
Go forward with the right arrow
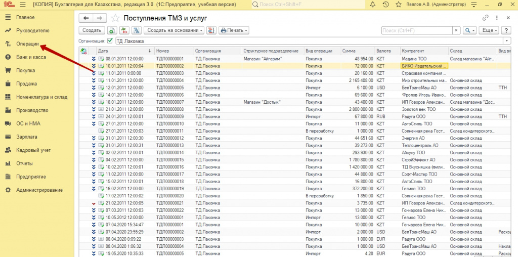pyautogui.click(x=100, y=18)
